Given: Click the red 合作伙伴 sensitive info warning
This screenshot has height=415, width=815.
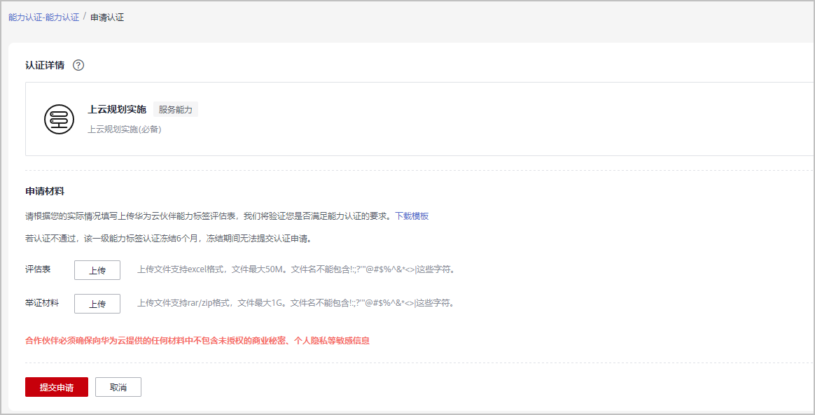Looking at the screenshot, I should (197, 342).
